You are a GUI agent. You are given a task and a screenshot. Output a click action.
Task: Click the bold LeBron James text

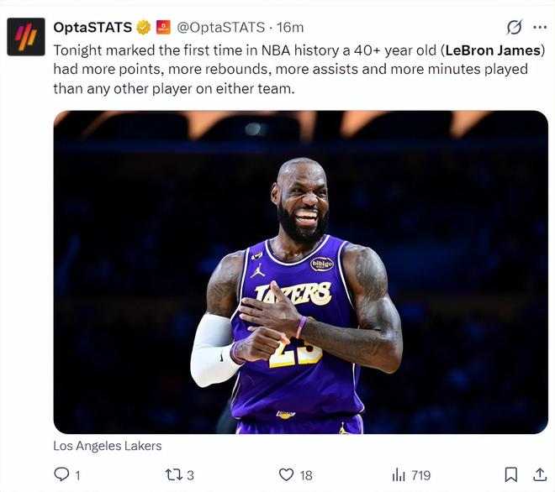point(494,50)
